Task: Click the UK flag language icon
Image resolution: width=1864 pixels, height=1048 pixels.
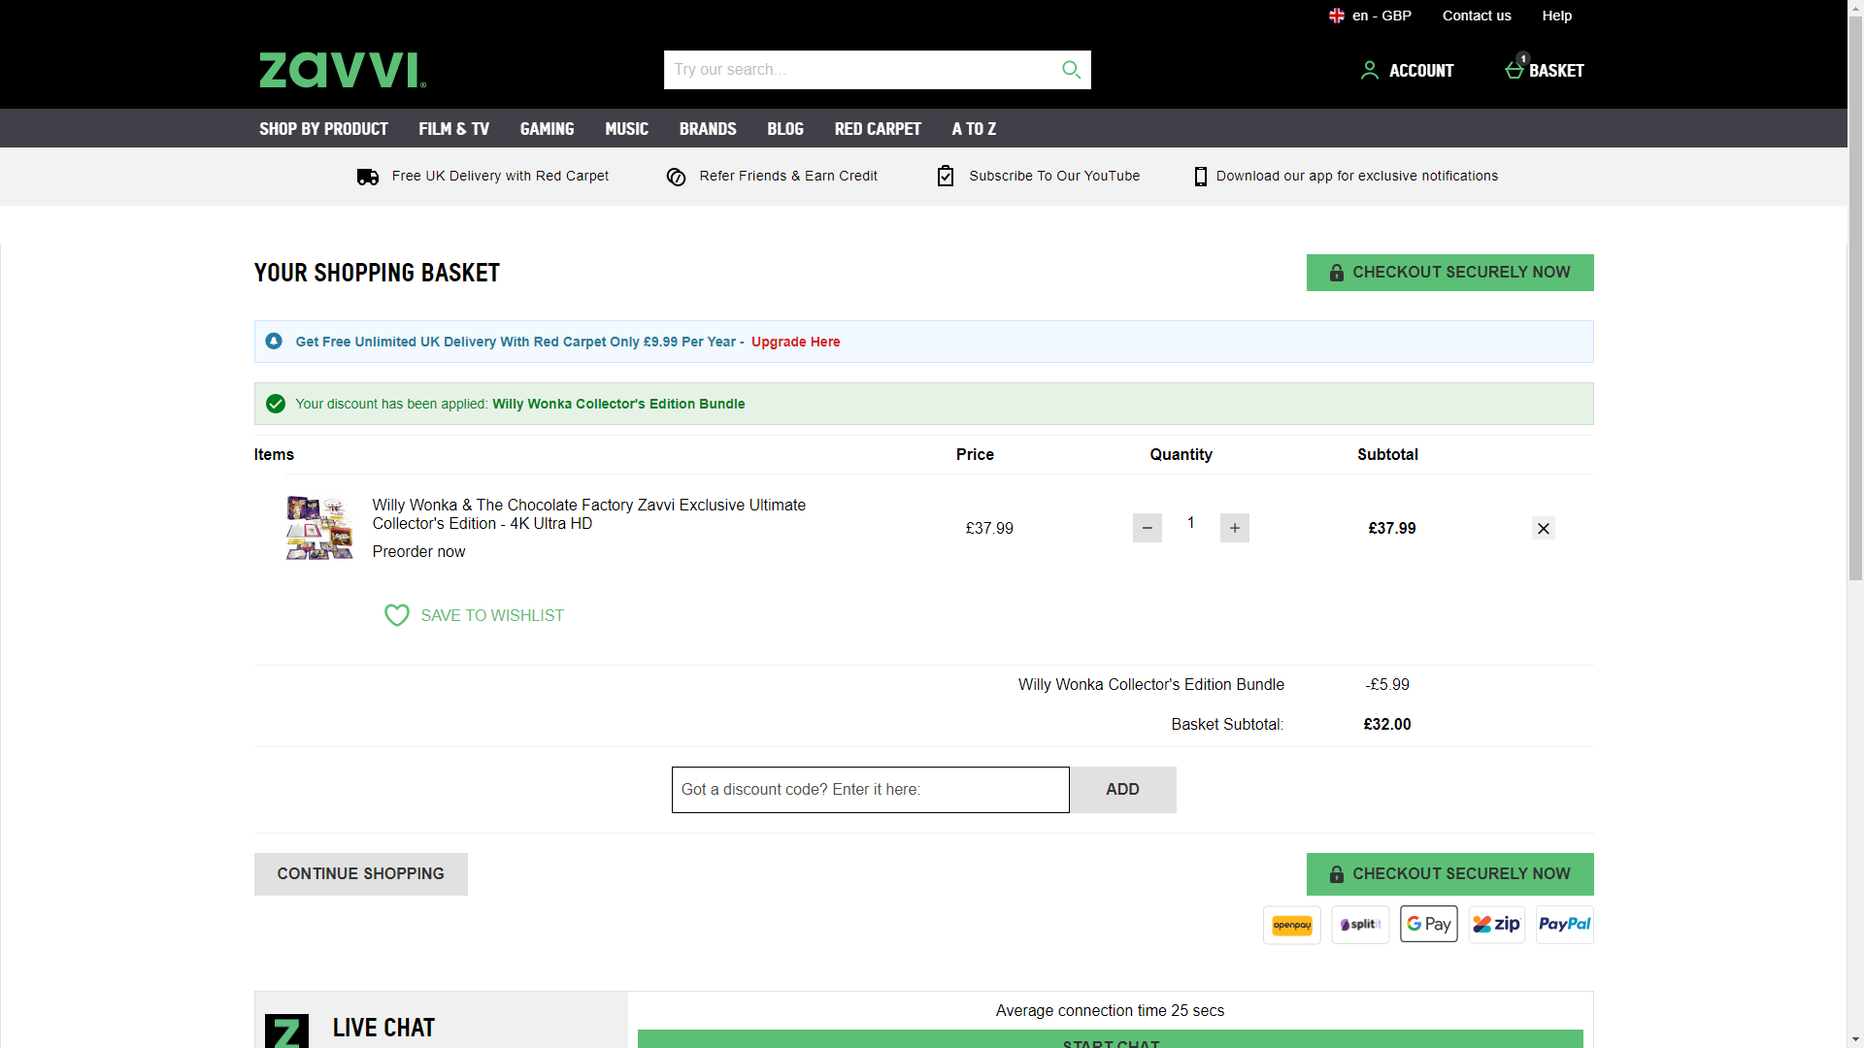Action: click(x=1337, y=16)
